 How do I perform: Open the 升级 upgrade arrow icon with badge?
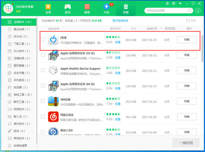(107, 9)
